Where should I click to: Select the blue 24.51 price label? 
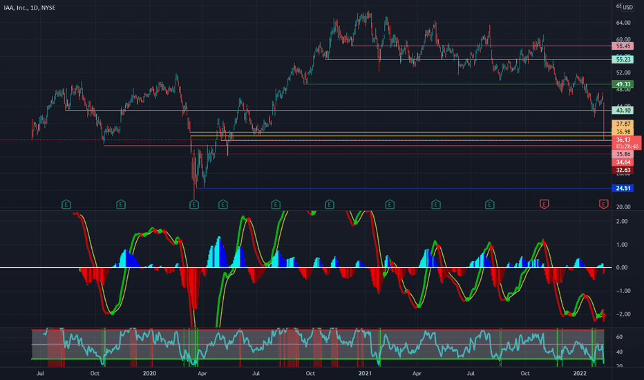(623, 188)
